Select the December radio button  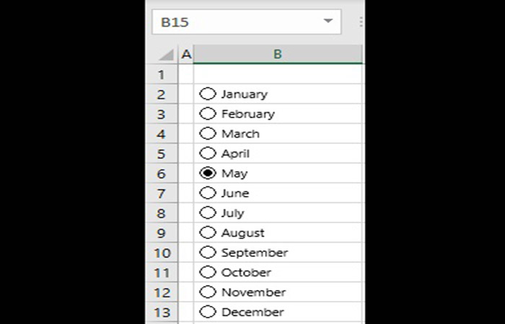point(208,312)
